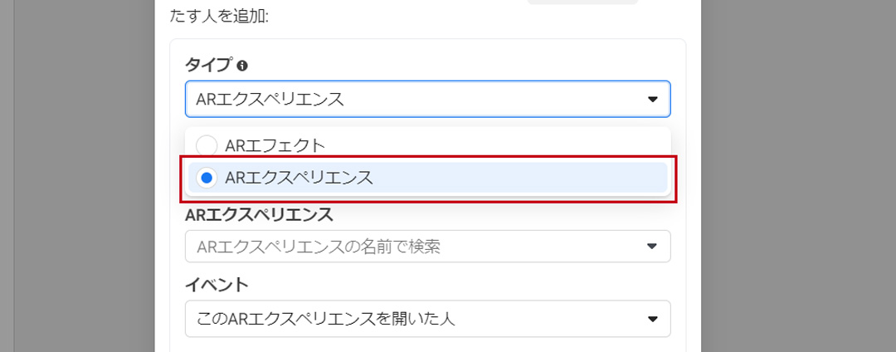Click the bold ARエクスペリエンス section heading
Screen dimensions: 896x352
click(259, 215)
